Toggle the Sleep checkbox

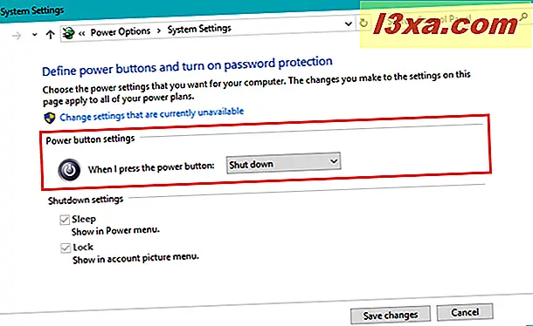tap(65, 220)
